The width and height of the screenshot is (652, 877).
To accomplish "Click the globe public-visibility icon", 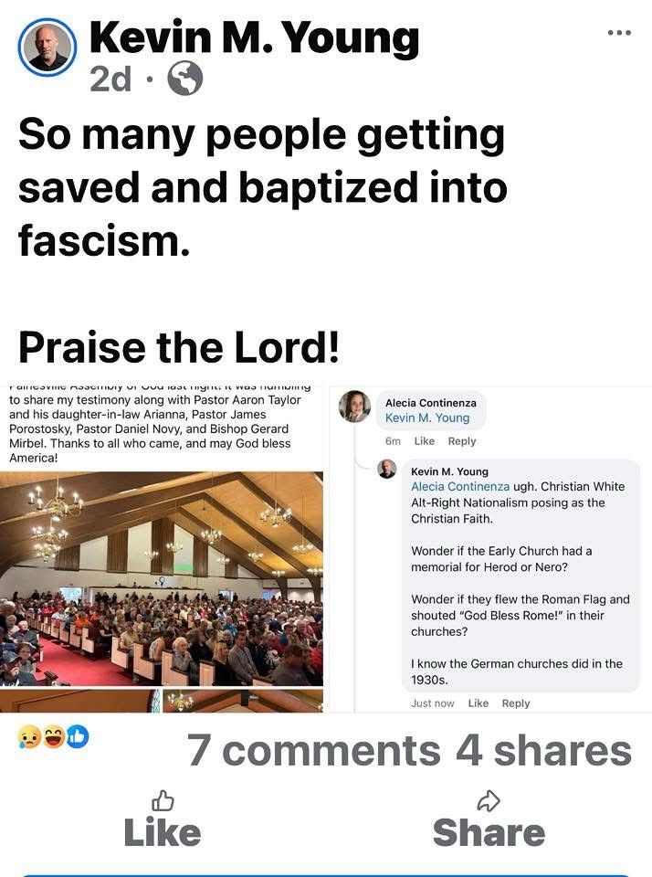I will click(185, 79).
